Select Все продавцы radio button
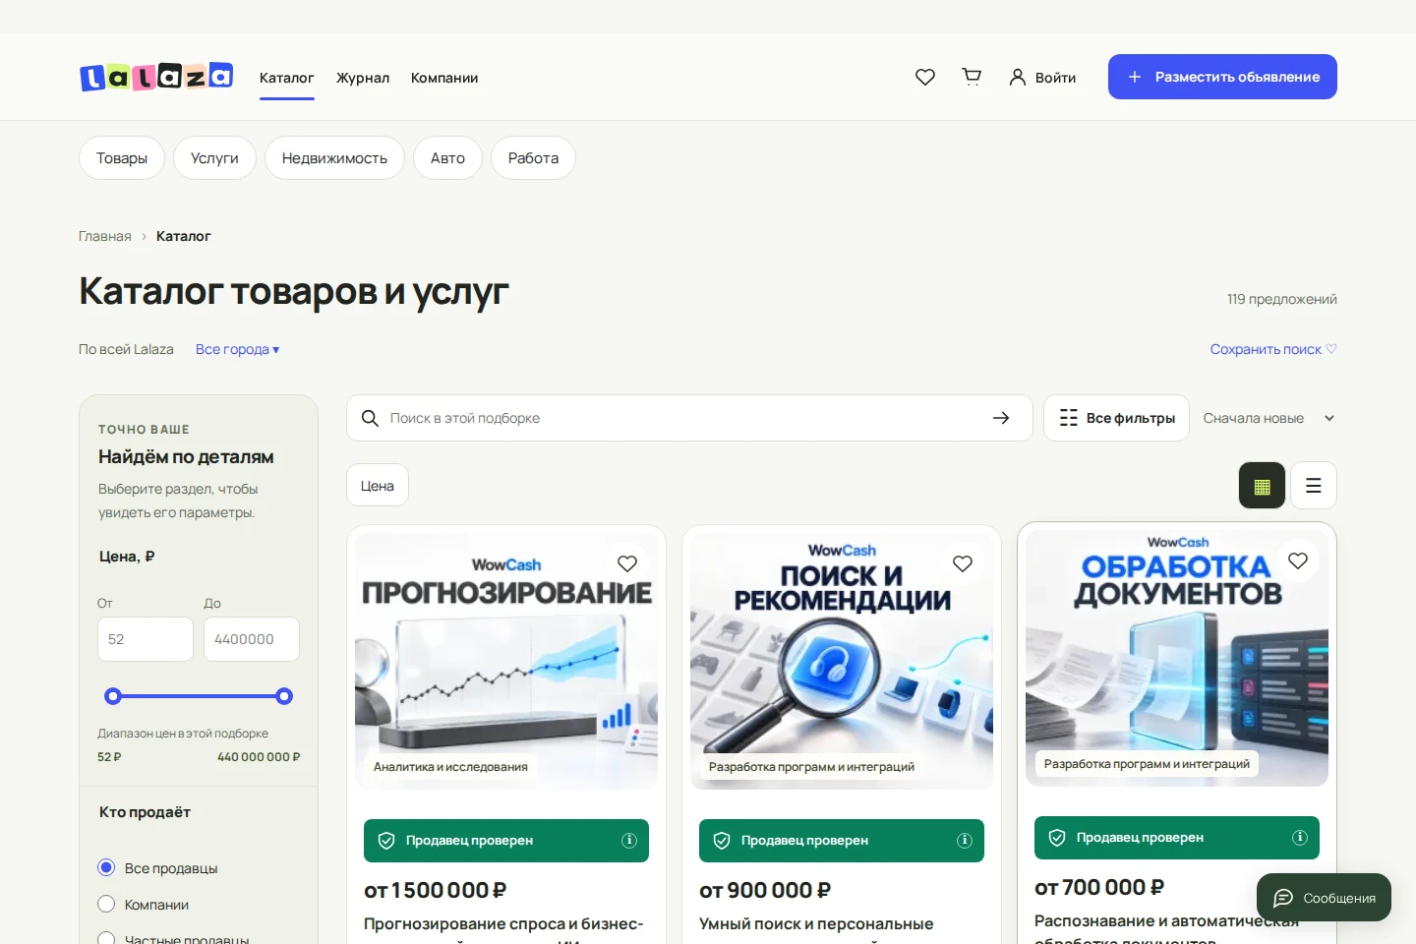Image resolution: width=1416 pixels, height=944 pixels. pyautogui.click(x=106, y=867)
